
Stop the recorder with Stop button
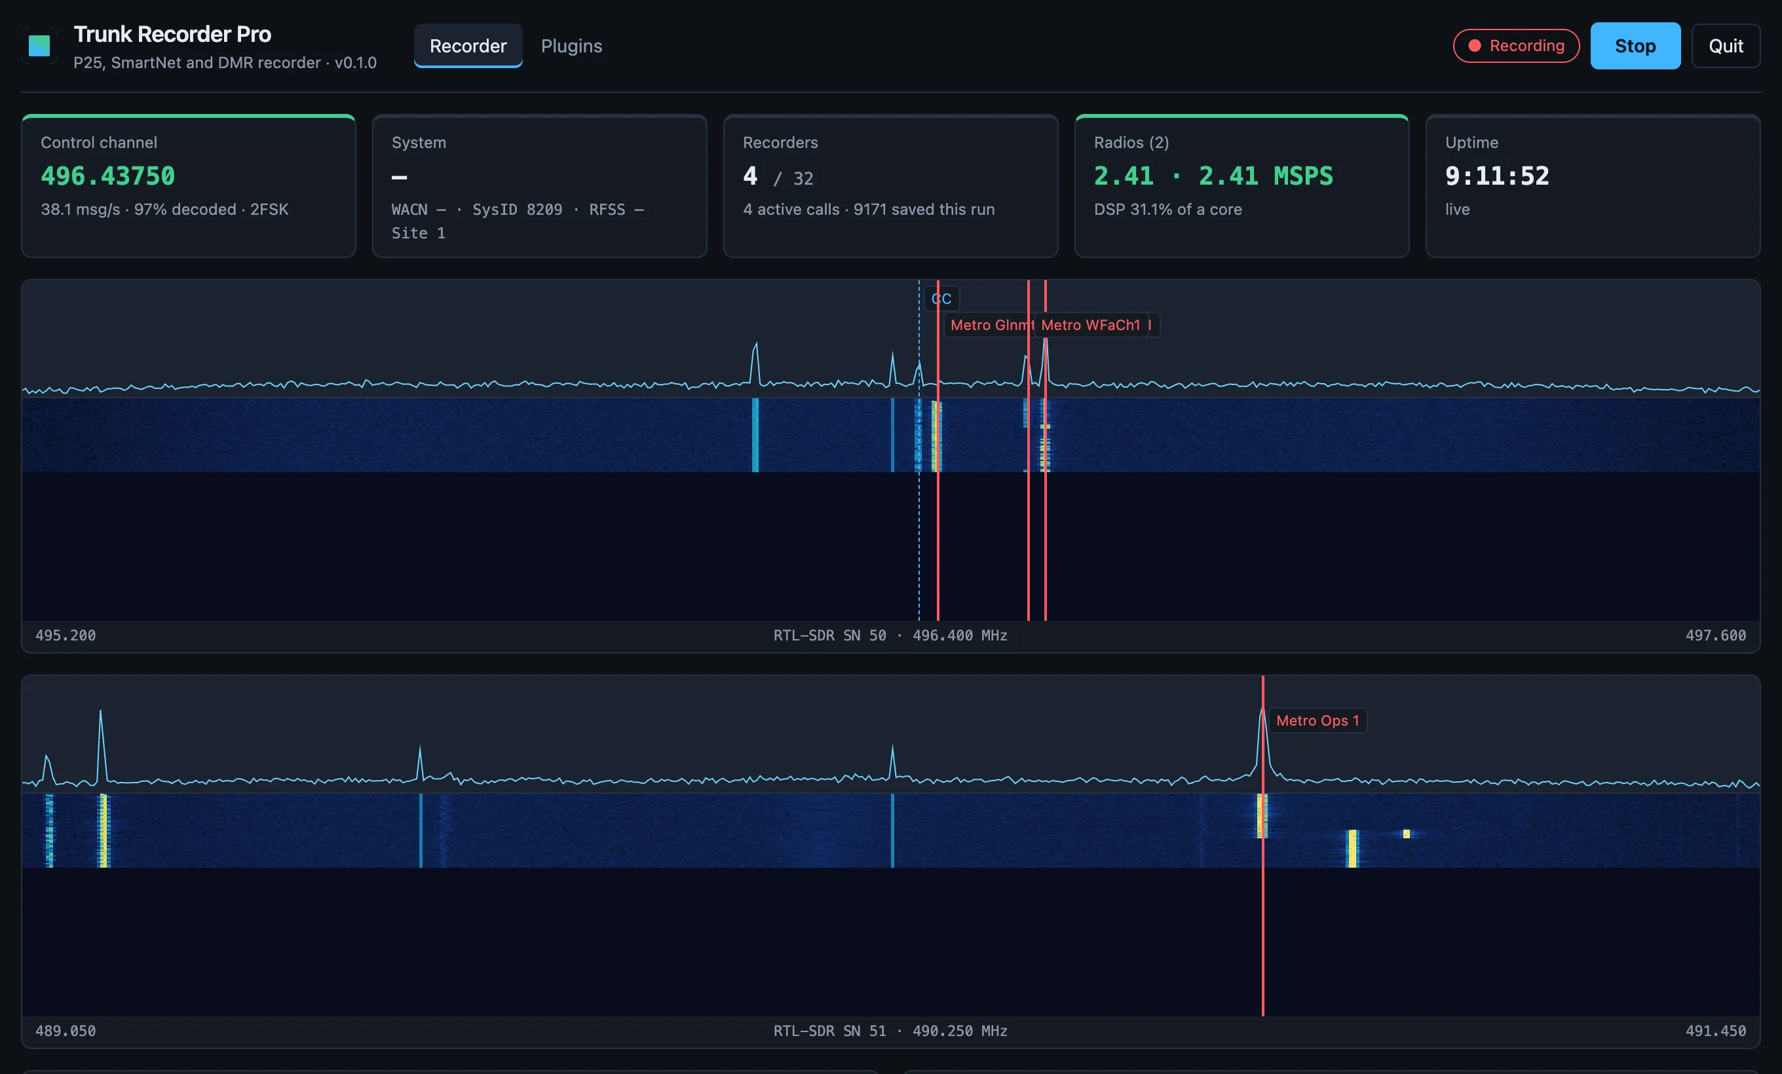(1635, 46)
